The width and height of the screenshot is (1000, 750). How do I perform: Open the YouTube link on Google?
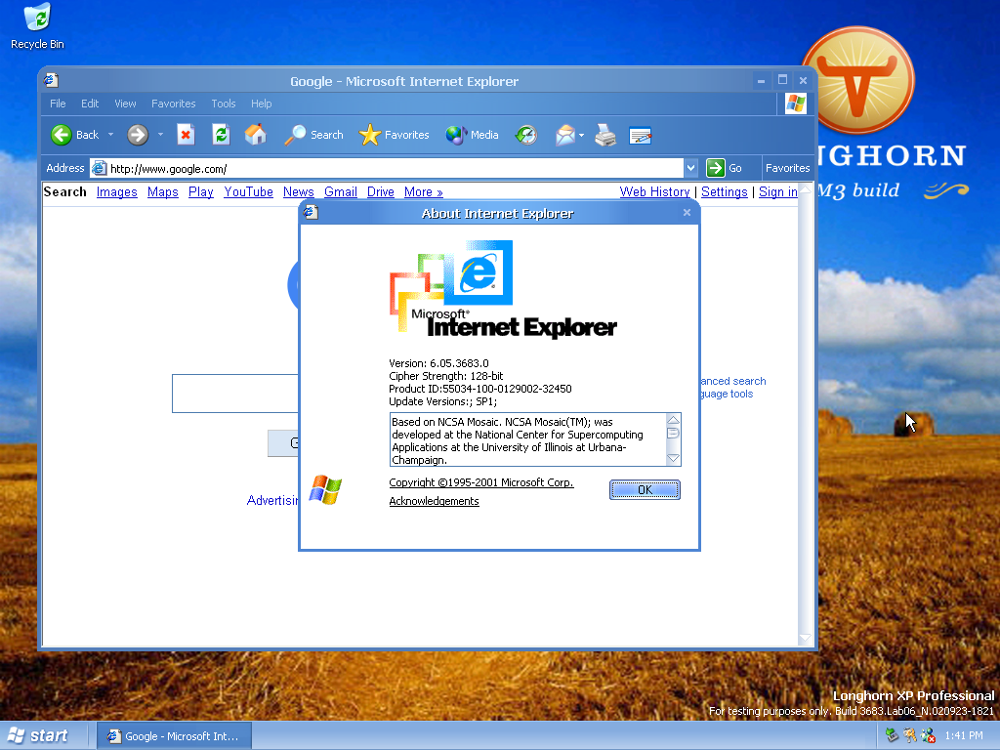(x=248, y=192)
